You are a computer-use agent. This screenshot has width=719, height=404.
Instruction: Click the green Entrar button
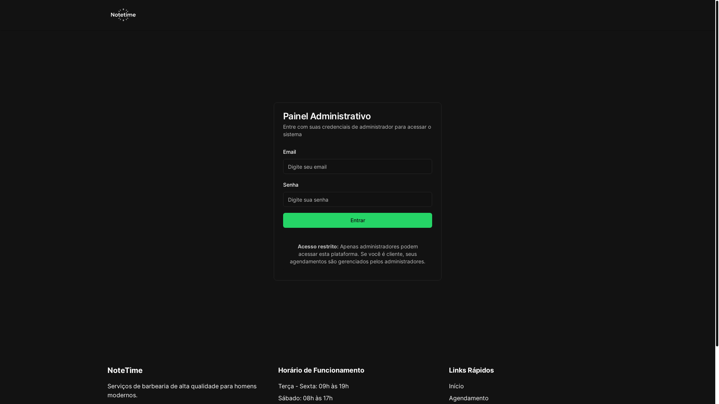pos(357,220)
